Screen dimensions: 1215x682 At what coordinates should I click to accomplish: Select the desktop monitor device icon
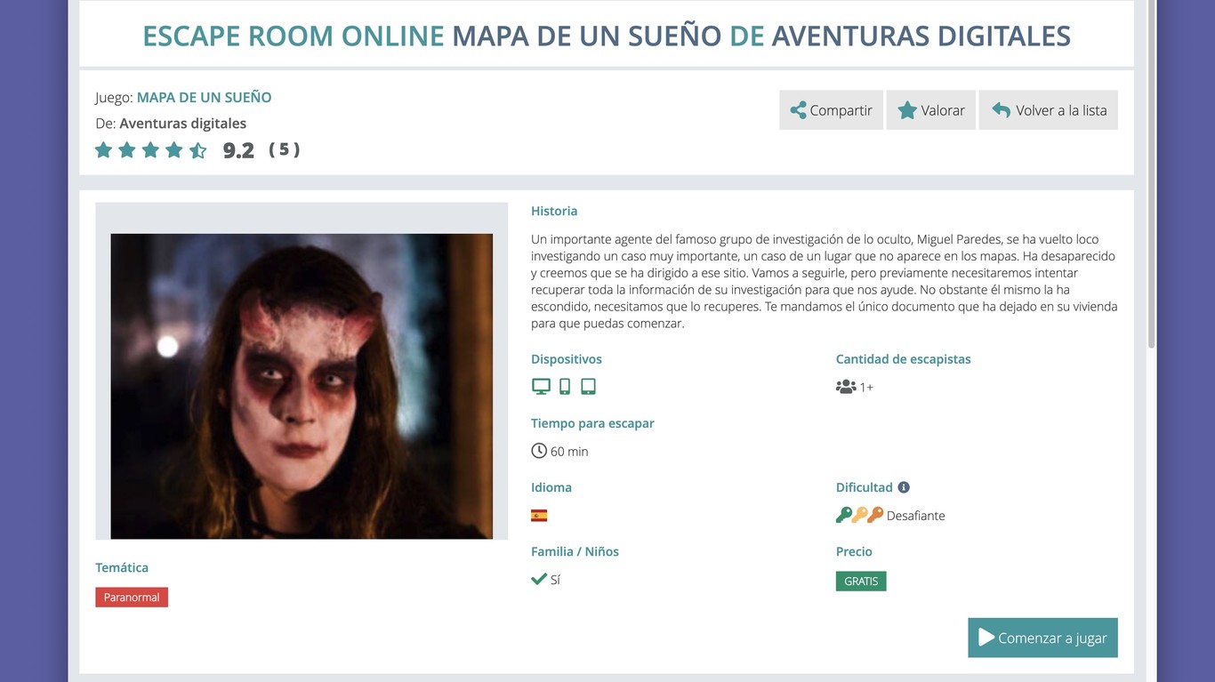click(x=541, y=386)
